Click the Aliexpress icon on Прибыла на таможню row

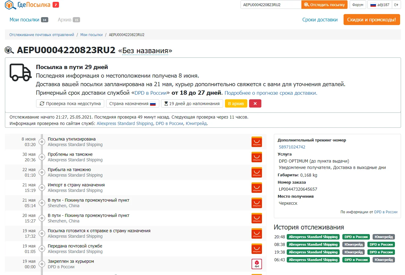click(x=257, y=172)
